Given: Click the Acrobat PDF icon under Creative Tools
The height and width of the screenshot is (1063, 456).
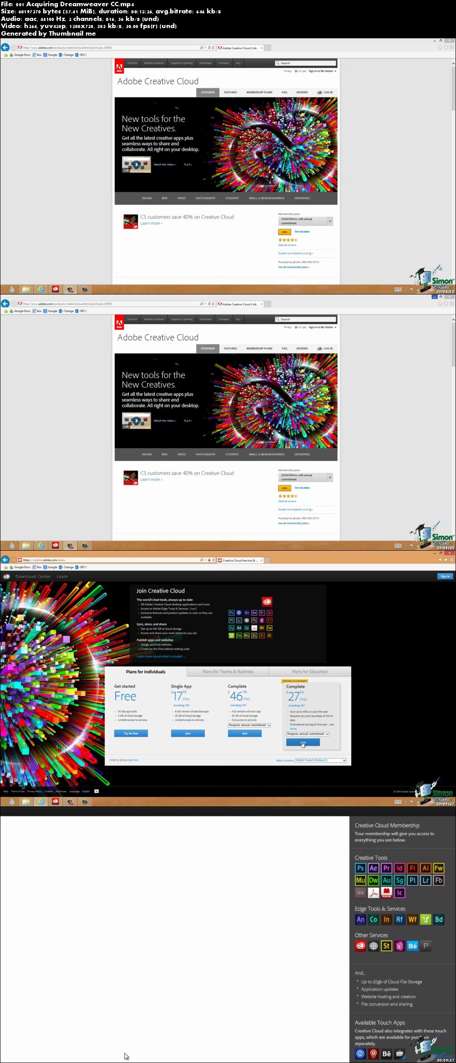Looking at the screenshot, I should 374,893.
